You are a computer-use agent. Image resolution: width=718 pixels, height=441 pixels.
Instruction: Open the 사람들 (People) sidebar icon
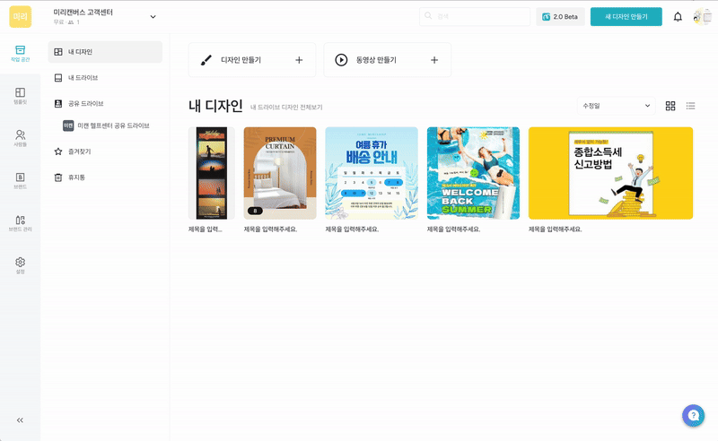coord(20,137)
